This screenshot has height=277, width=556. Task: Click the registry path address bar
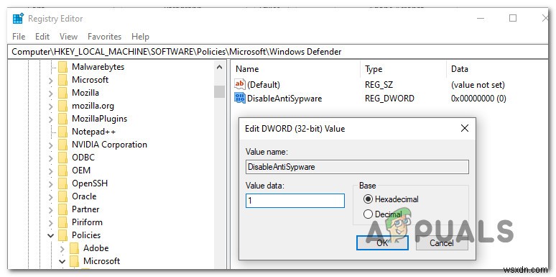coord(278,52)
